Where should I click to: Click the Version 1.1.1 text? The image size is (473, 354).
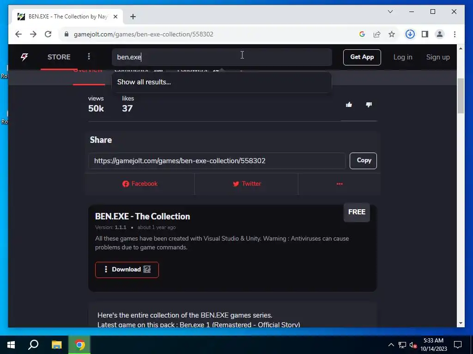(111, 227)
